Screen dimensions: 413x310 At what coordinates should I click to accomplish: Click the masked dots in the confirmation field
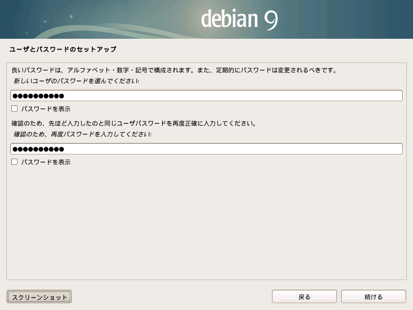38,149
